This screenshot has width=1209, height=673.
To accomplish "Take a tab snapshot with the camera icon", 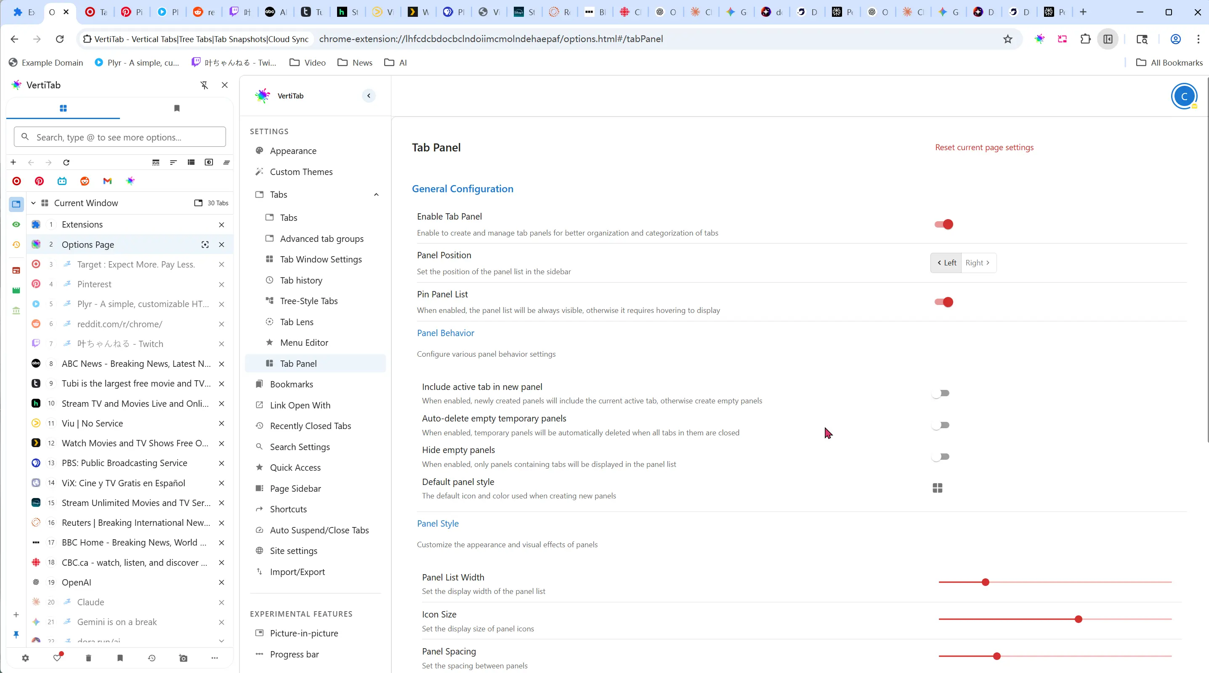I will (x=183, y=658).
